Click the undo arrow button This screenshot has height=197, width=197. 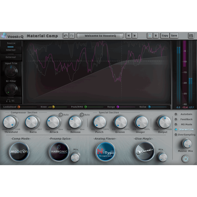(66, 36)
